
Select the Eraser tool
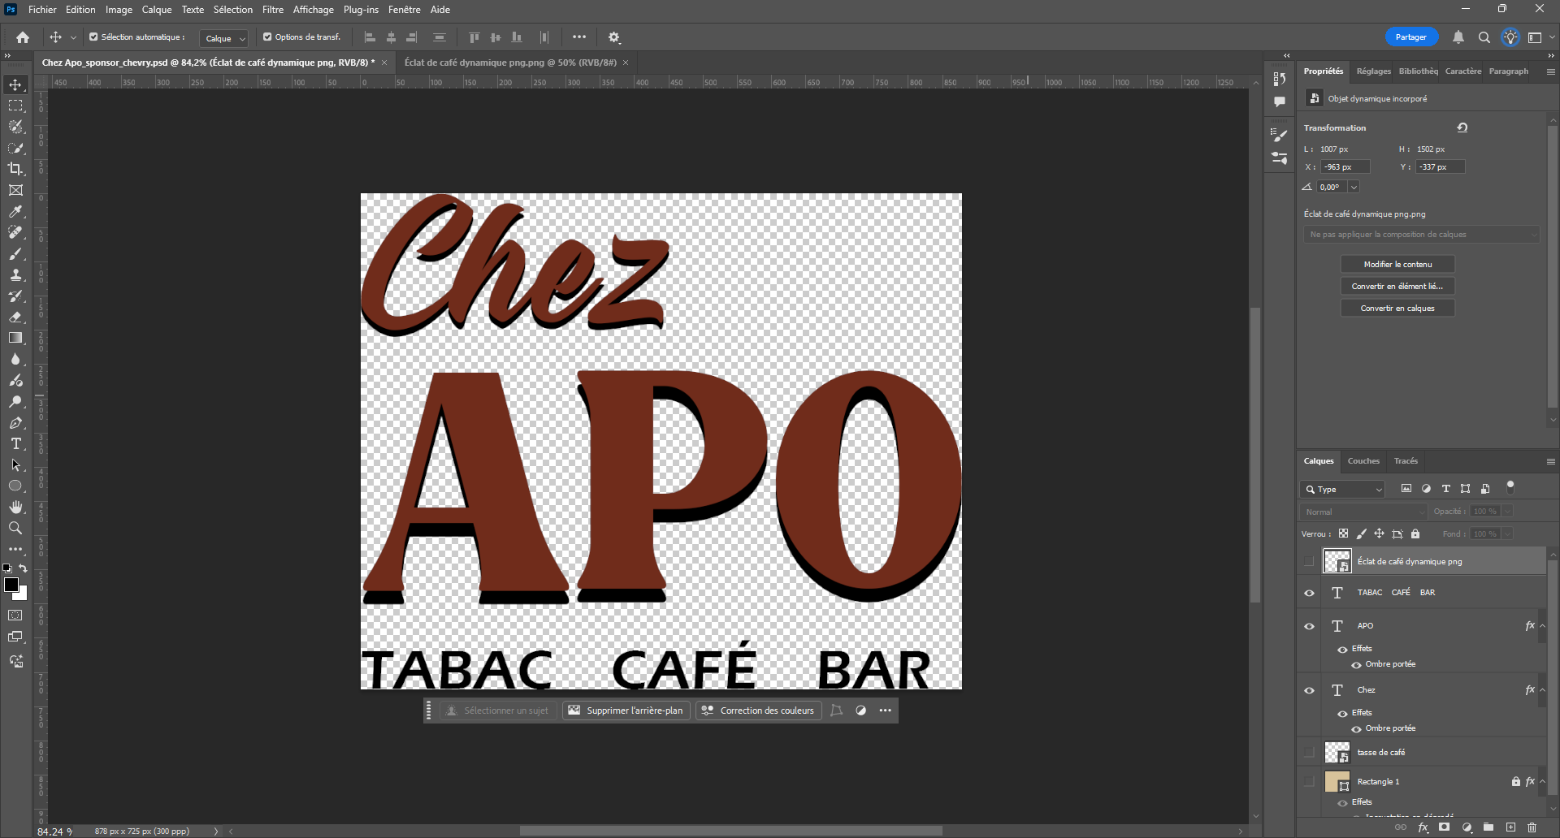pos(15,317)
